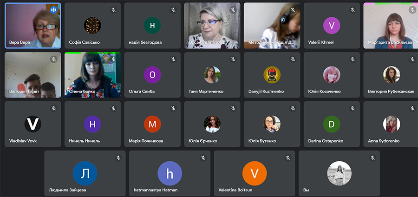Viewport: 418px width, 197px height.
Task: Click muted mic icon on Valentina Boitsun tile
Action: tap(288, 158)
